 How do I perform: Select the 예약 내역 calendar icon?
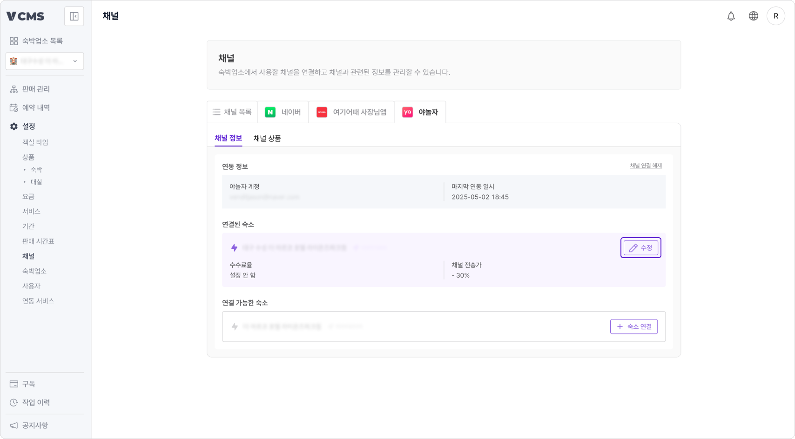13,107
